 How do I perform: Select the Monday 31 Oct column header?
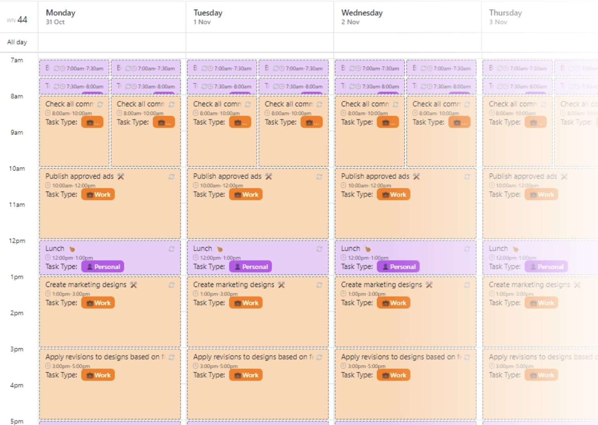point(61,17)
